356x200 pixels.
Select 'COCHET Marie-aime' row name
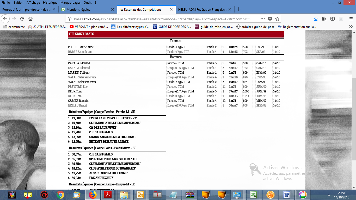[81, 47]
